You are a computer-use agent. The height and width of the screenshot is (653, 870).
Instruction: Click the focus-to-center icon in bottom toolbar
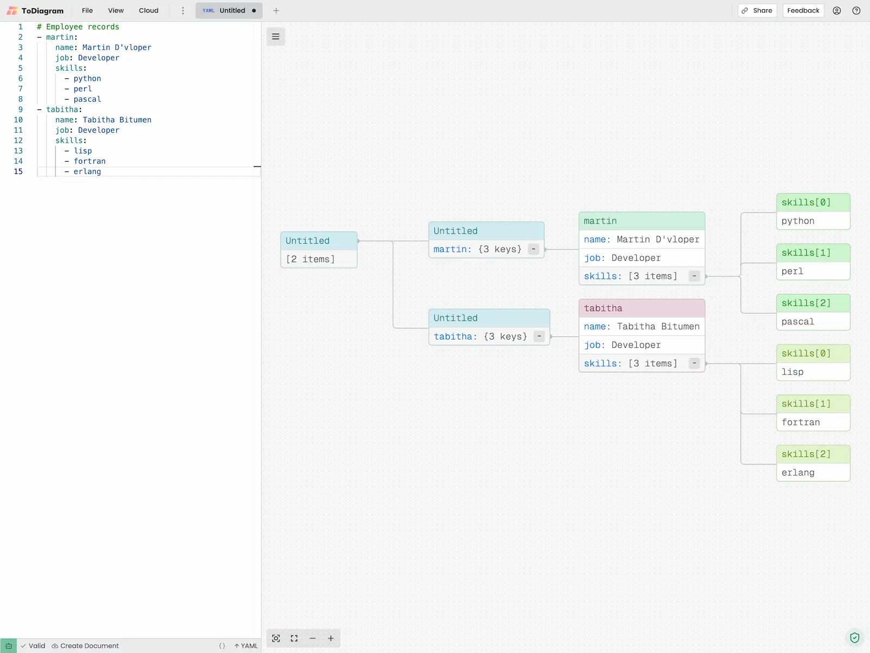(x=276, y=638)
